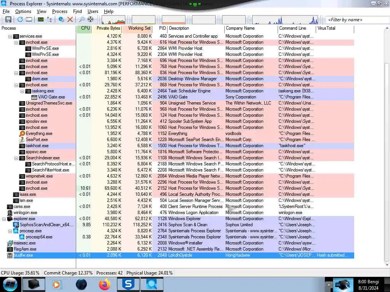Open the Process menu
Image resolution: width=390 pixels, height=292 pixels.
point(60,11)
